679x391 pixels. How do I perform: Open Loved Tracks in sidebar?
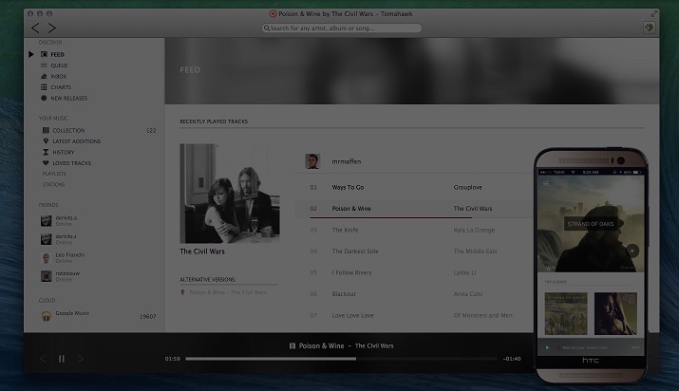(71, 163)
